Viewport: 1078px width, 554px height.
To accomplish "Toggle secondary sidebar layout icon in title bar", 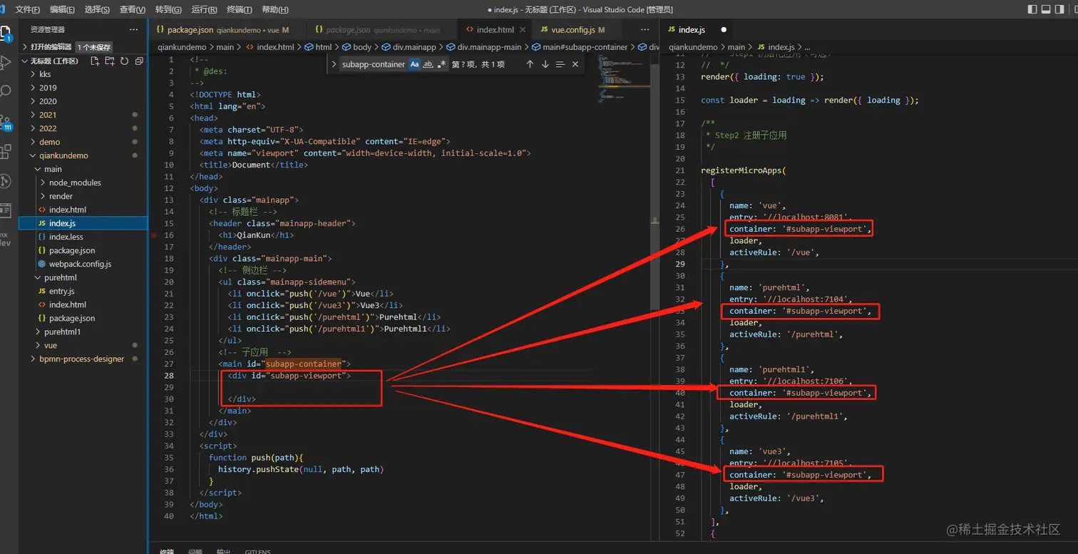I will (x=1061, y=9).
